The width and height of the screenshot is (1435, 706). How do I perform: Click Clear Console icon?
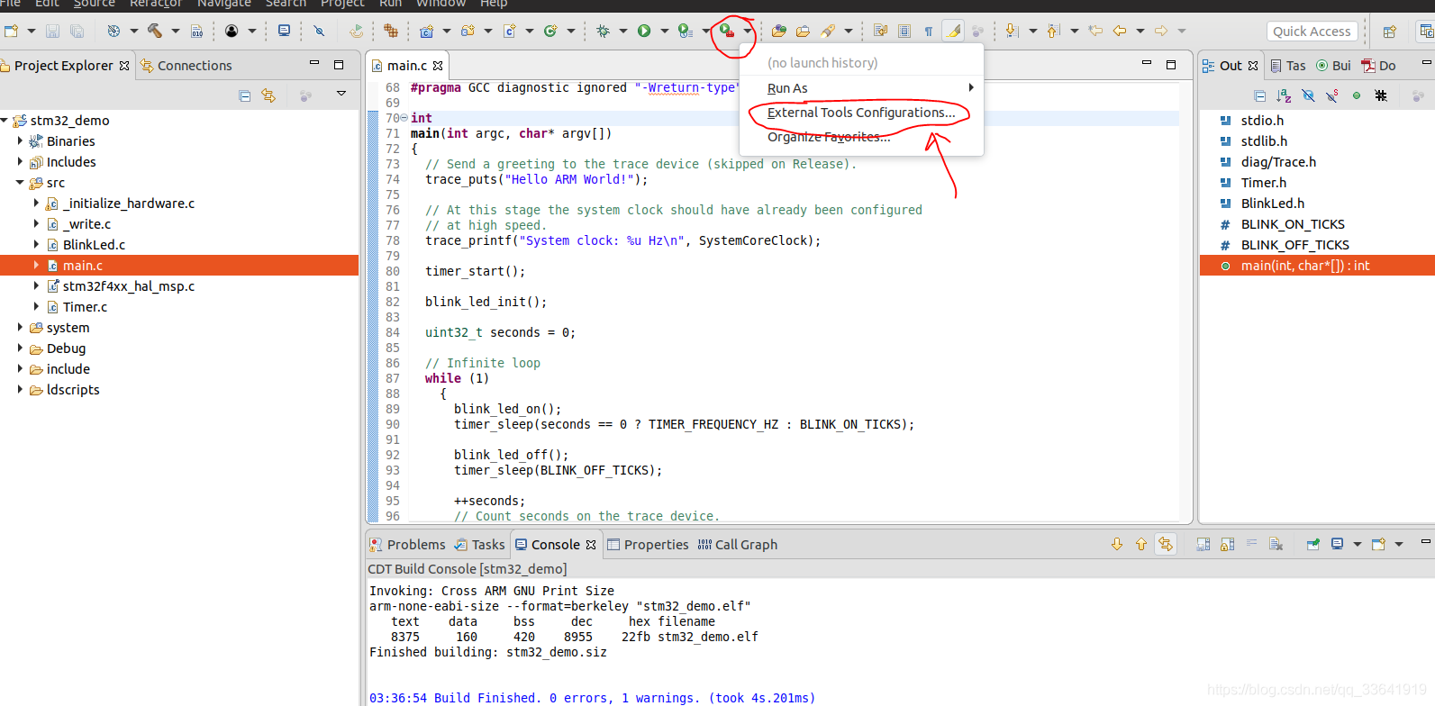tap(1276, 544)
